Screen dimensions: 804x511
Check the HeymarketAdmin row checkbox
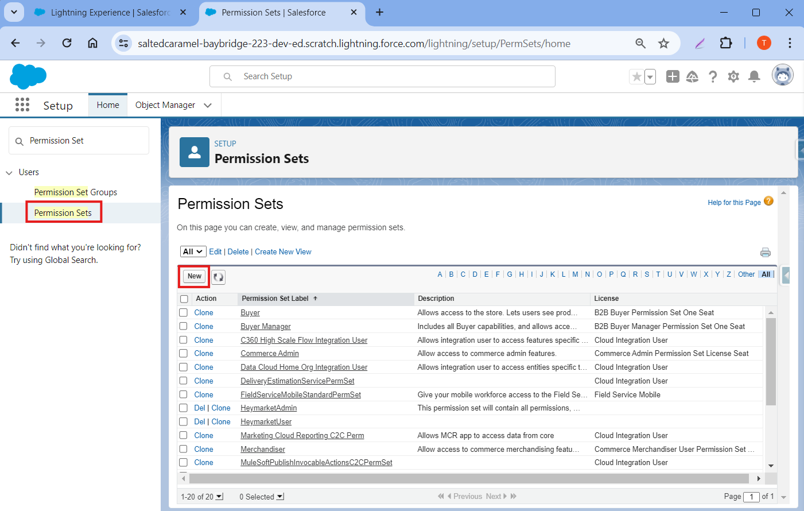[184, 408]
